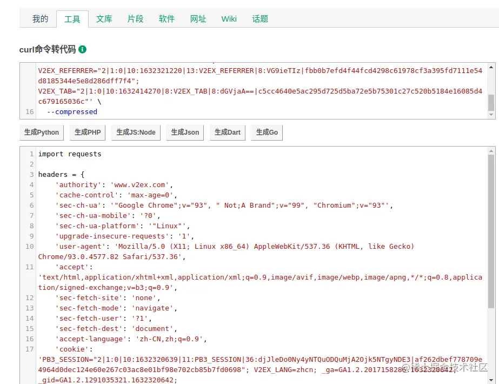Viewport: 499px width, 384px height.
Task: Click the 生成Dart button
Action: [x=228, y=133]
